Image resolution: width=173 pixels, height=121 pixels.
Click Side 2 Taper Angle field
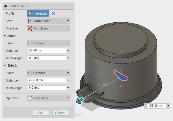click(47, 88)
